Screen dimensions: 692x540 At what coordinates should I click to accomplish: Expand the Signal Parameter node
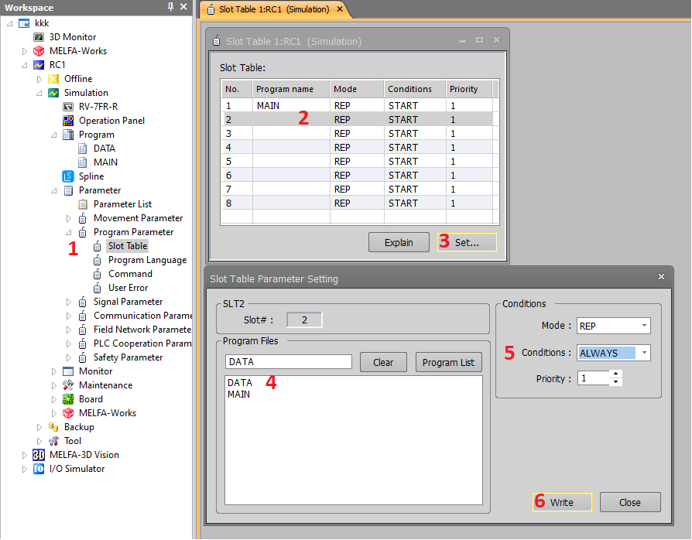[x=68, y=302]
